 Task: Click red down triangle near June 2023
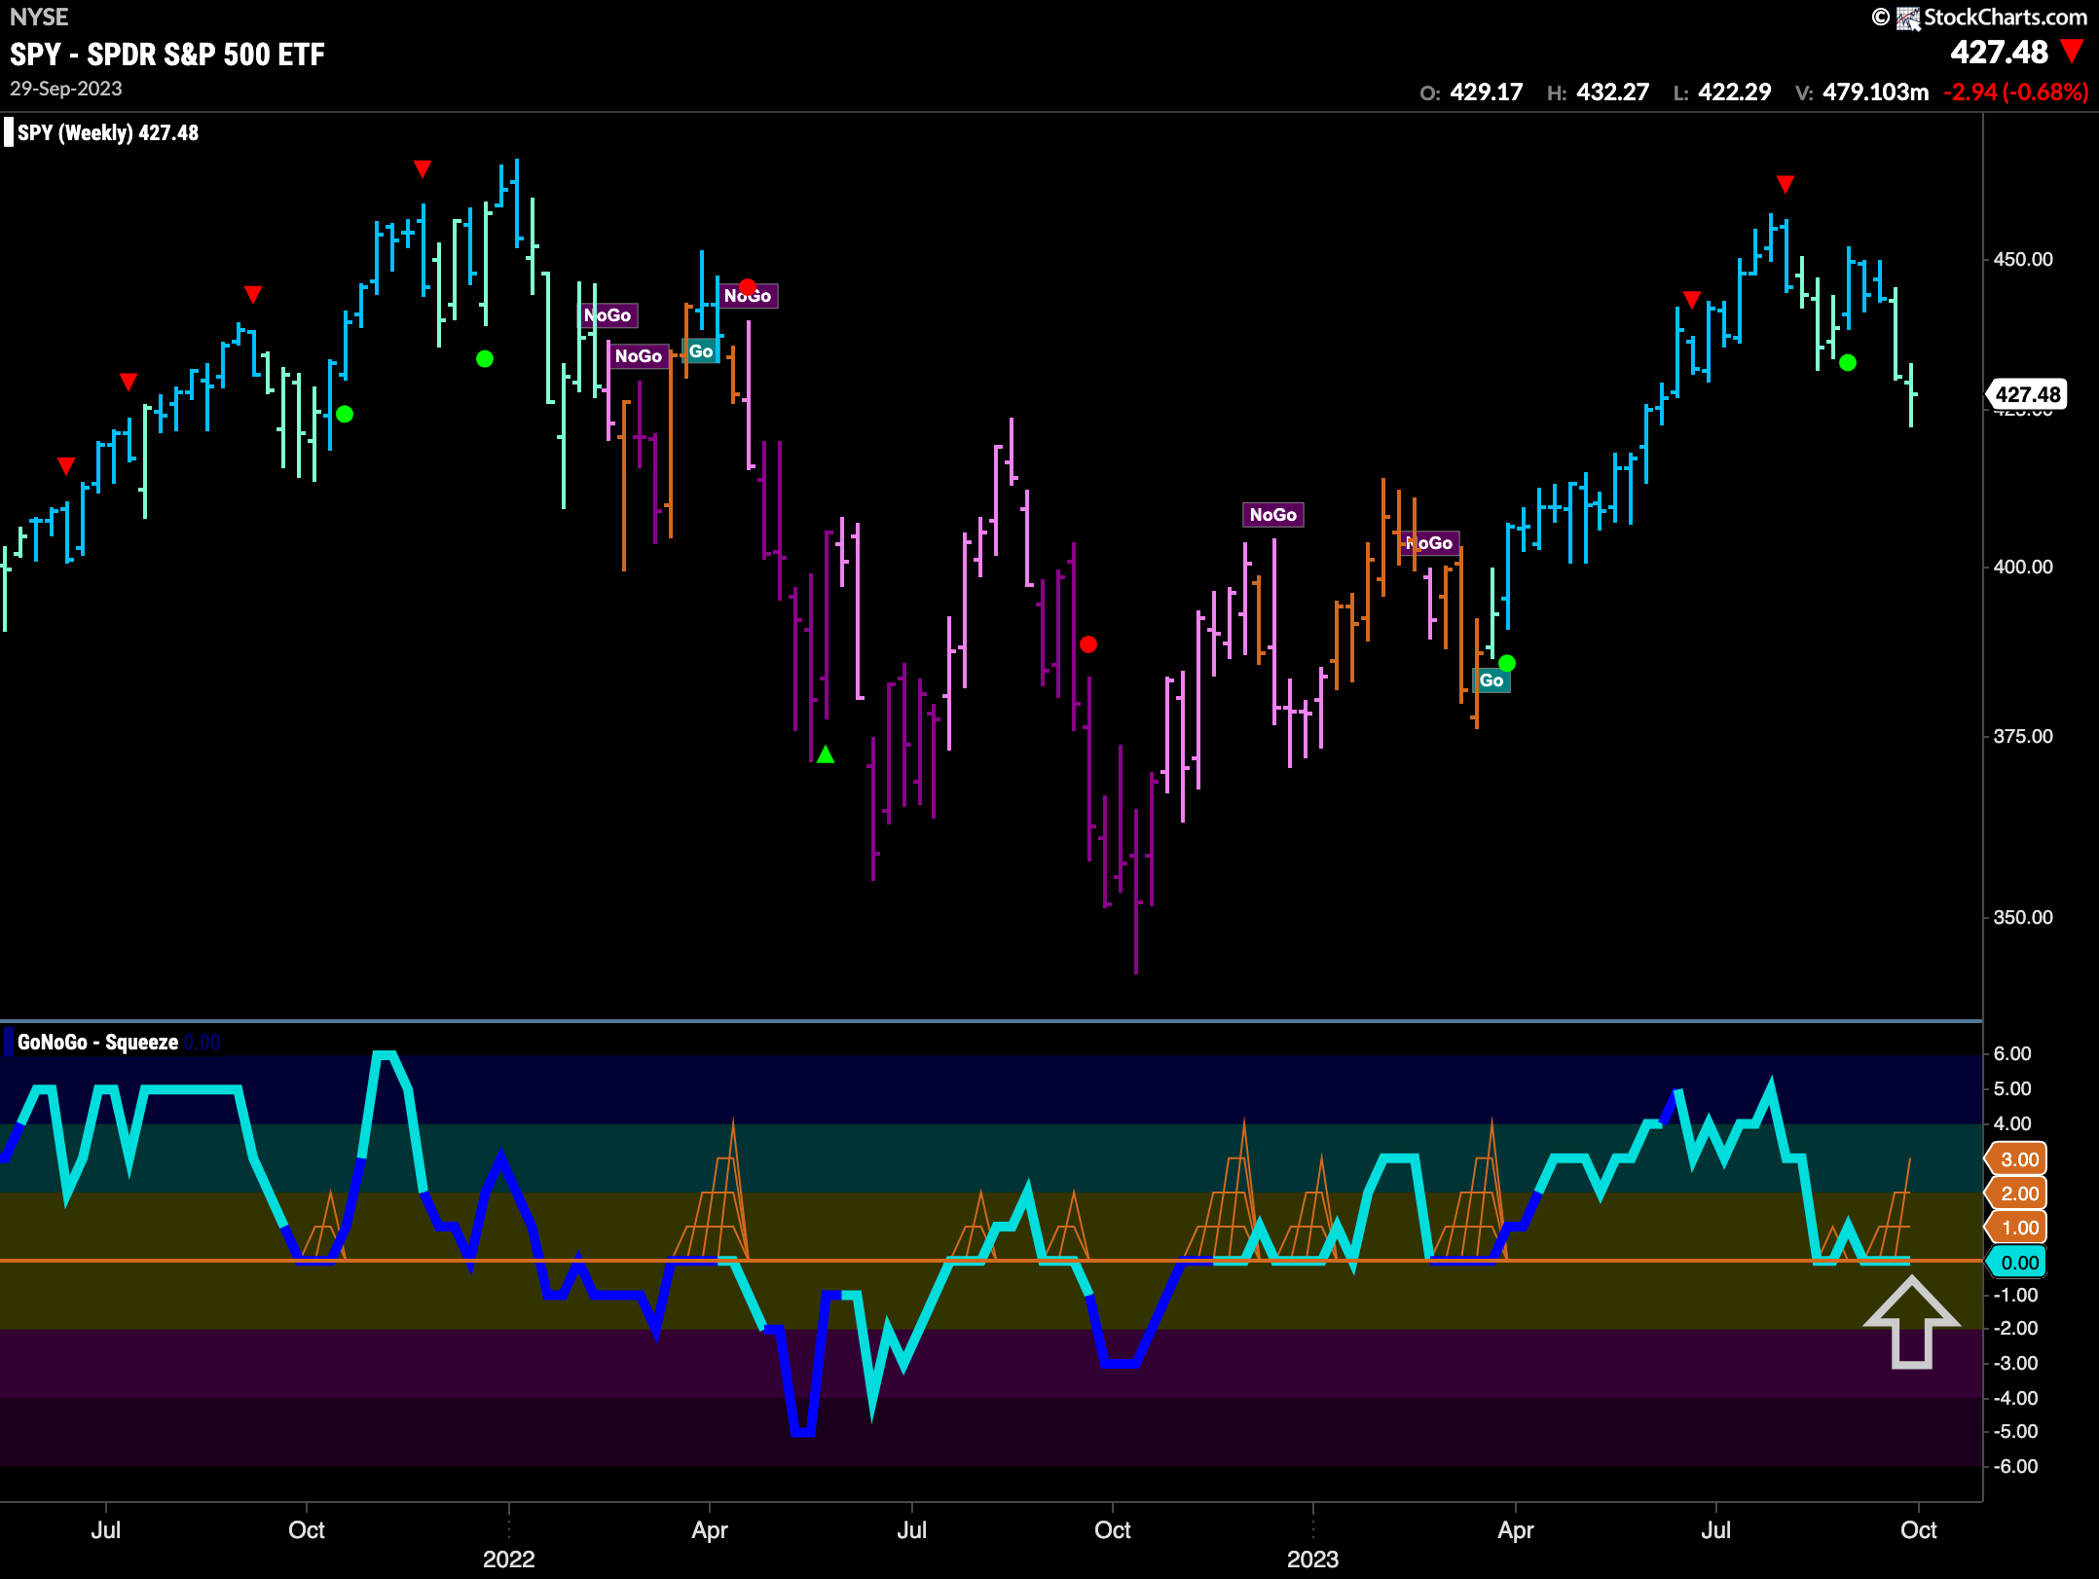(1692, 300)
